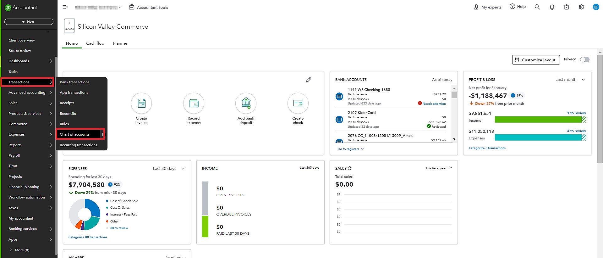Switch to the Planner tab
The width and height of the screenshot is (603, 258).
point(120,43)
